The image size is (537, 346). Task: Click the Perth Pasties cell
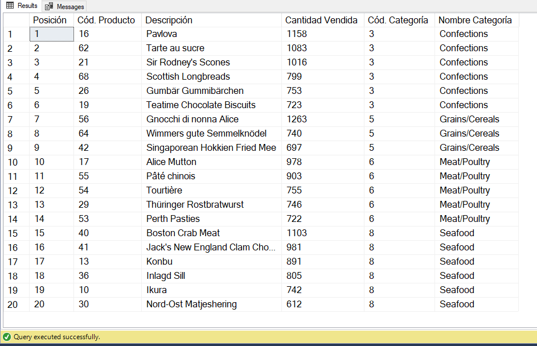pyautogui.click(x=211, y=219)
